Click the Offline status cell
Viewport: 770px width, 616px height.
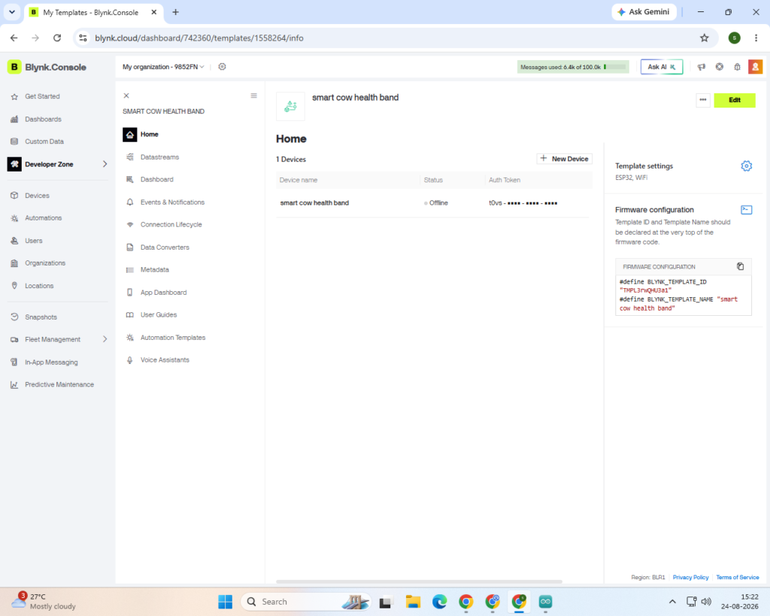[436, 203]
